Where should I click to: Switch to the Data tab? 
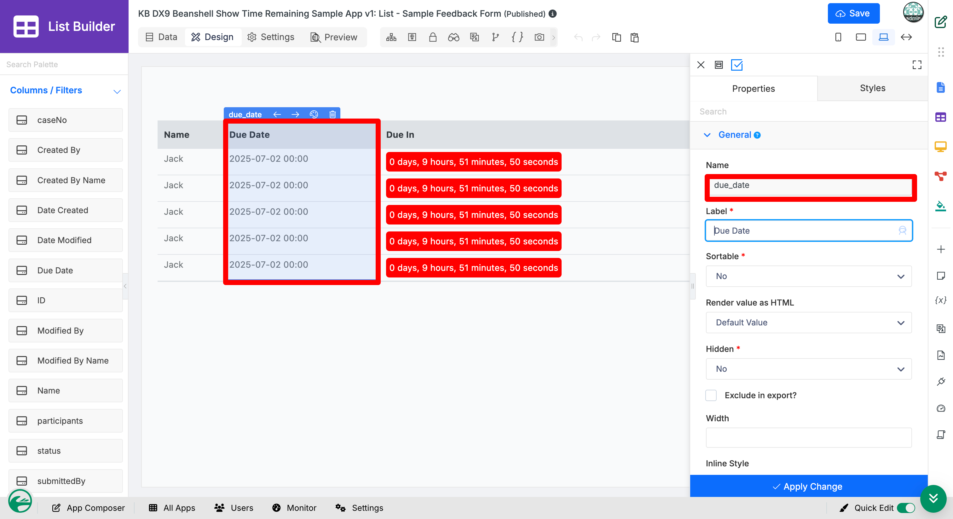(x=161, y=37)
